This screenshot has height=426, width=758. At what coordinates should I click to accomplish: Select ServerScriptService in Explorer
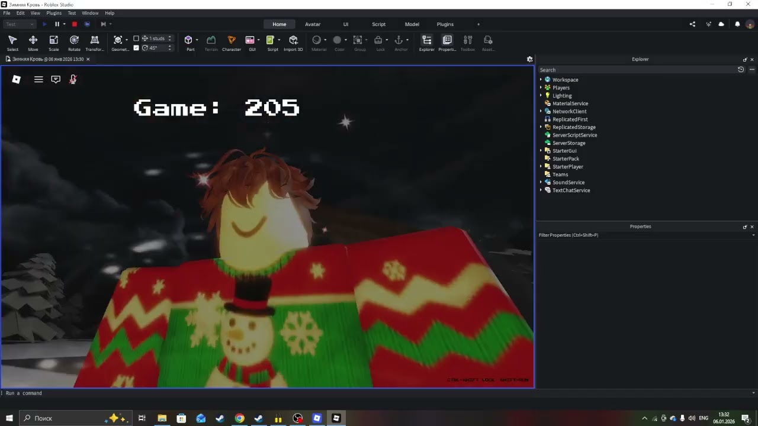[574, 135]
